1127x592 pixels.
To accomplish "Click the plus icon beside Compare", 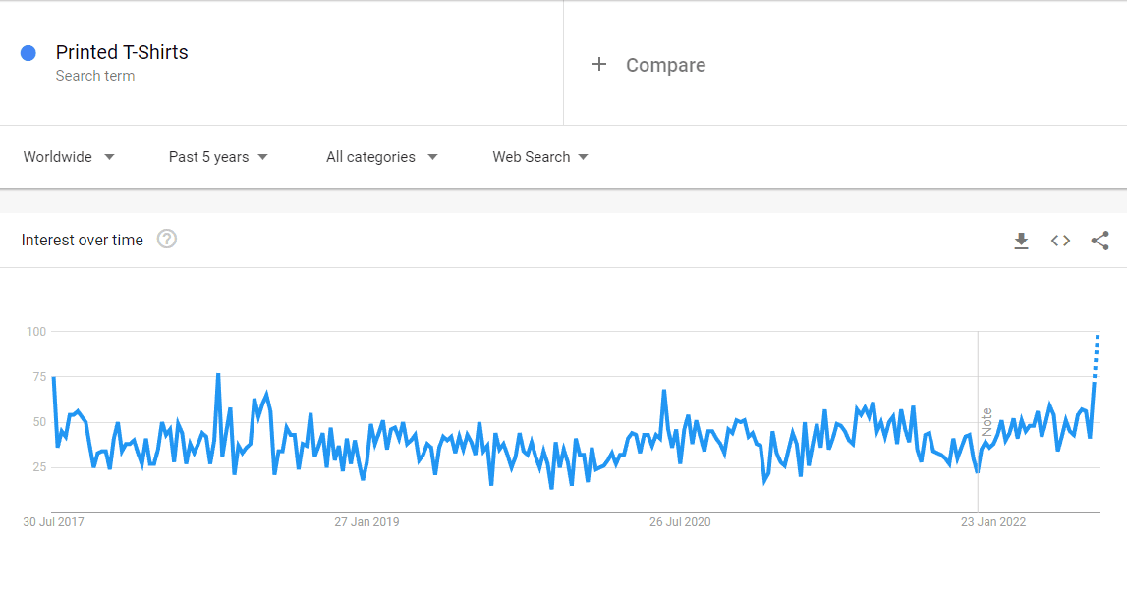I will tap(598, 64).
